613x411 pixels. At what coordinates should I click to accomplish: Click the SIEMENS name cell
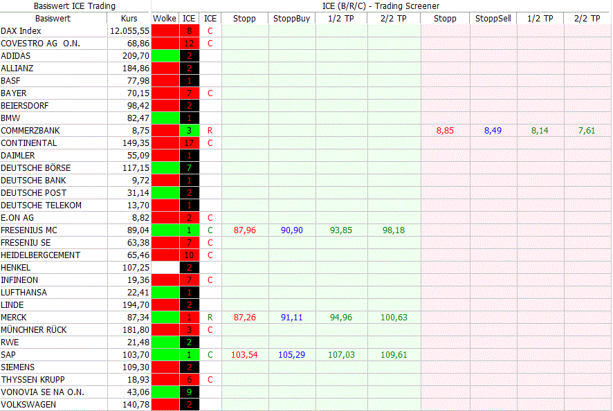pos(17,367)
